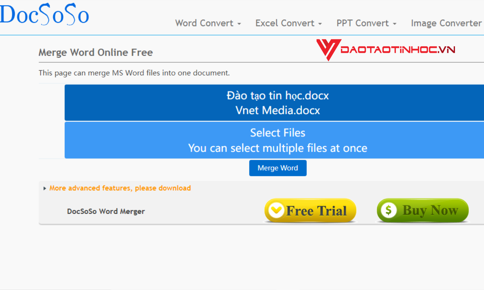Viewport: 484px width, 290px height.
Task: Click the file entry 'Vnet Media.docx'
Action: coord(277,110)
